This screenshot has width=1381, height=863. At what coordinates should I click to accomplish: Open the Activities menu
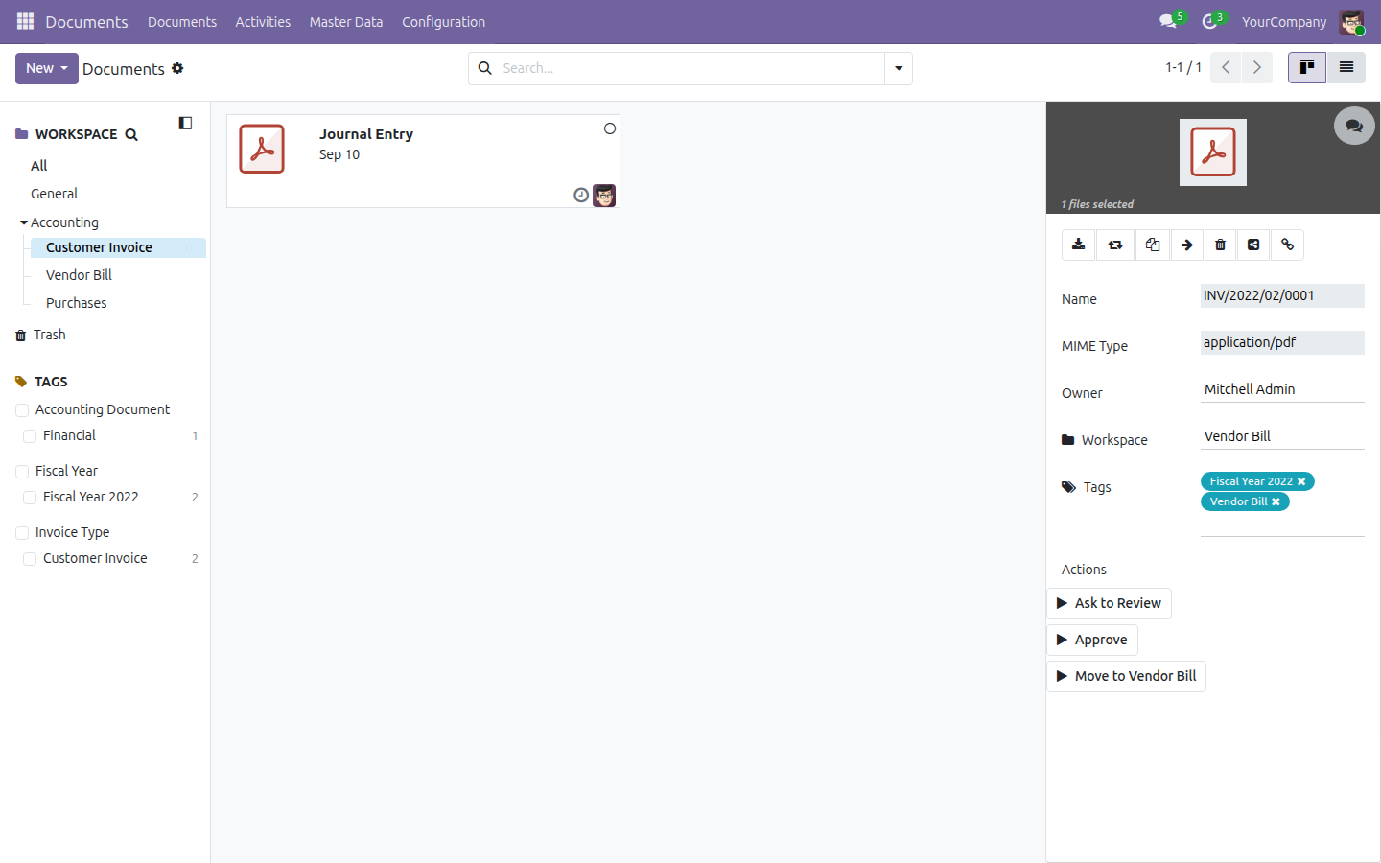[x=263, y=21]
